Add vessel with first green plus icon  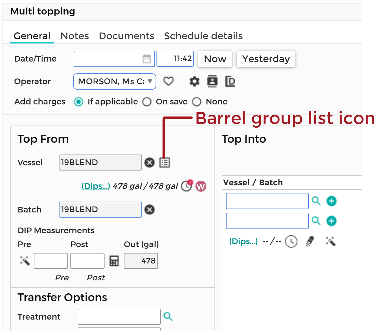click(331, 201)
